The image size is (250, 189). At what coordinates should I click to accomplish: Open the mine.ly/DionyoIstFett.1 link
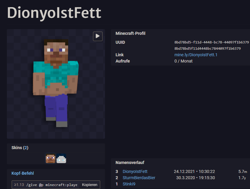[x=196, y=55]
